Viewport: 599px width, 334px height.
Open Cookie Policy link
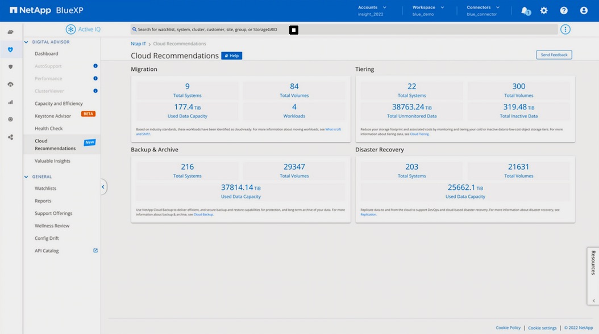point(508,328)
